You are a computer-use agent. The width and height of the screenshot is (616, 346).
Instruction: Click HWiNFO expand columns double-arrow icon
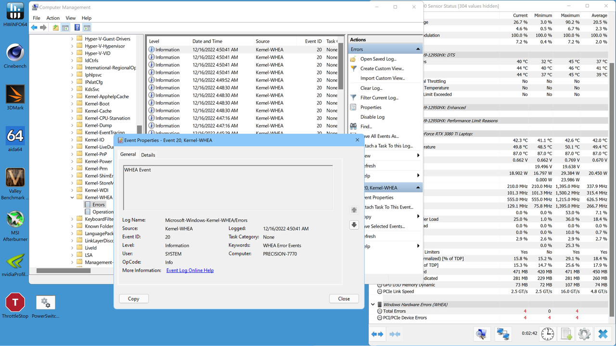377,334
